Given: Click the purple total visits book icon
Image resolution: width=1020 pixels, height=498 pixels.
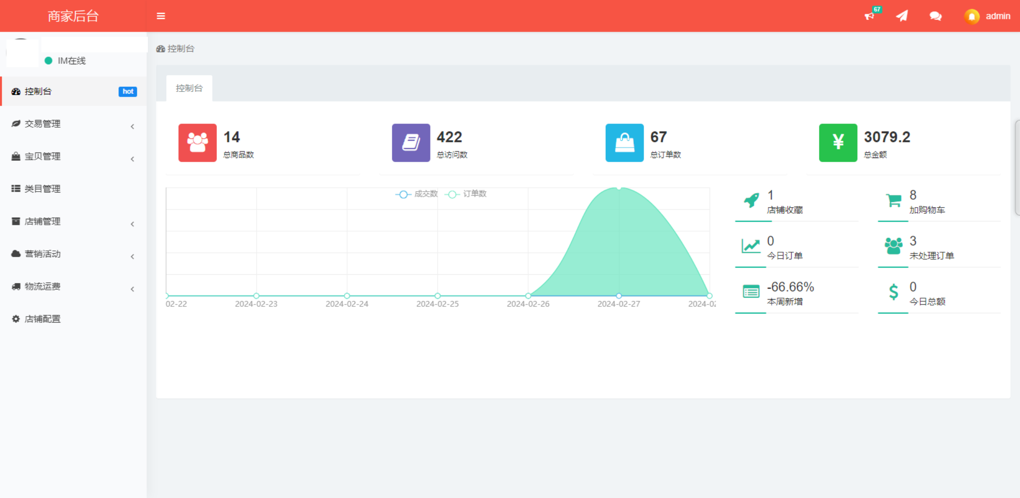Looking at the screenshot, I should [x=411, y=142].
